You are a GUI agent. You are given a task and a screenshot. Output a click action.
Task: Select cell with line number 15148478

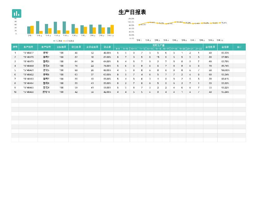coord(28,57)
